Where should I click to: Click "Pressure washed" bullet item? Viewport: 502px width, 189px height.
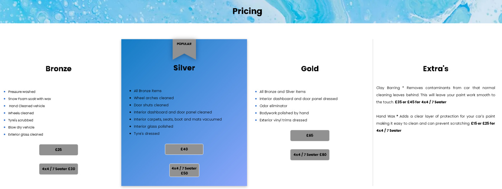pyautogui.click(x=22, y=92)
